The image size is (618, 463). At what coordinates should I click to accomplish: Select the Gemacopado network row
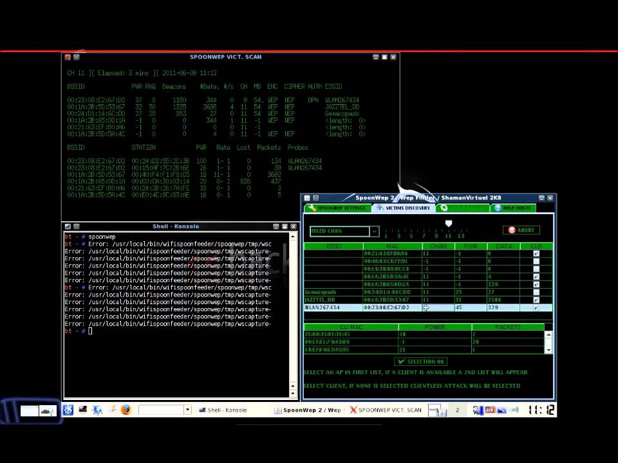428,292
